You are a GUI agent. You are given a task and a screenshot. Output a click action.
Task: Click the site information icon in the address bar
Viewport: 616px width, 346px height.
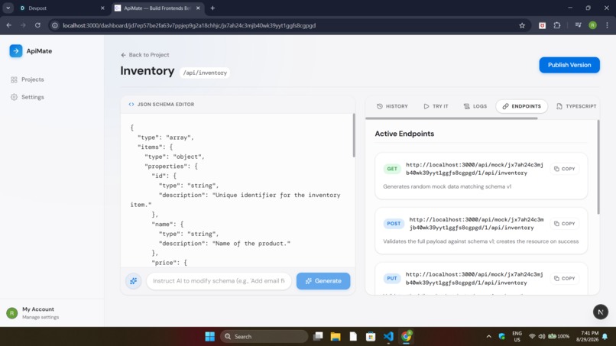coord(55,25)
